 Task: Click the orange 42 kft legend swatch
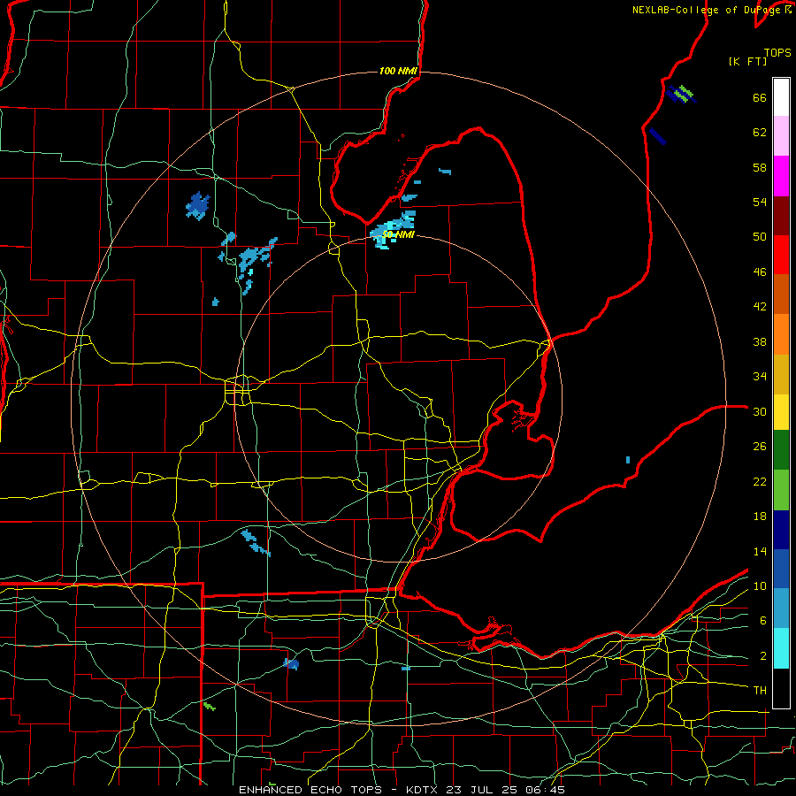point(781,334)
